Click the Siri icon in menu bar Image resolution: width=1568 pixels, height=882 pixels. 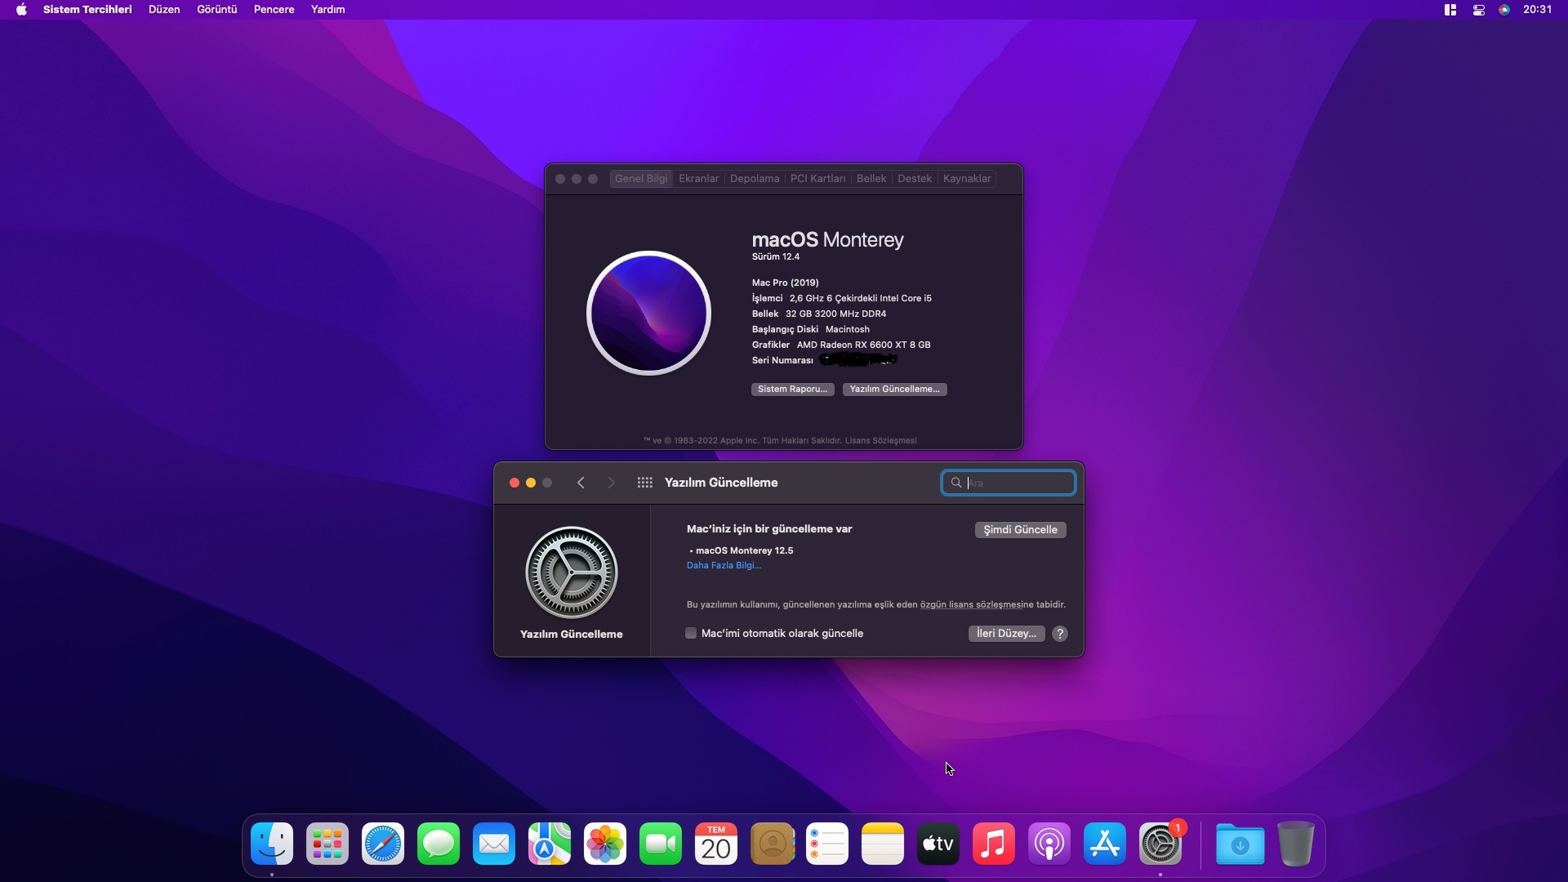1504,10
